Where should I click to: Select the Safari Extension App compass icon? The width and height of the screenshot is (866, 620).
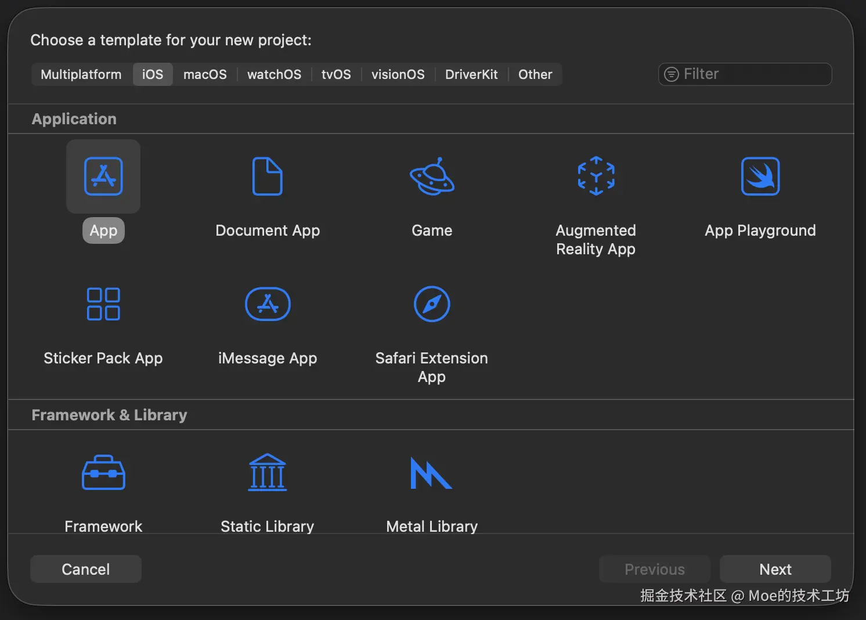432,304
